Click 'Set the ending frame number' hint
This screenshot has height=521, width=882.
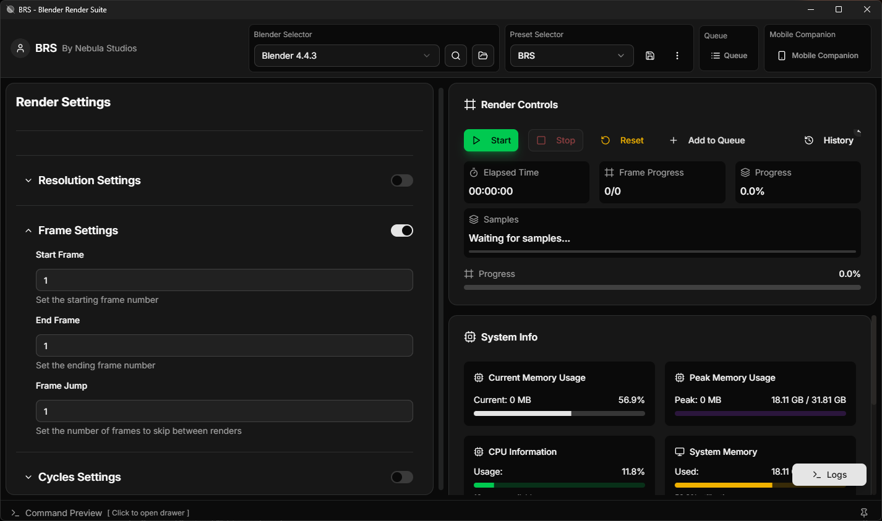(x=96, y=365)
